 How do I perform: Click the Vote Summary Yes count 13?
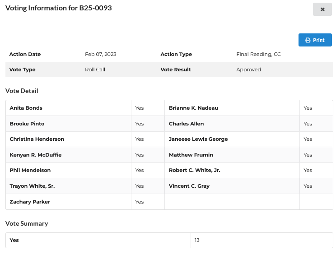(197, 240)
